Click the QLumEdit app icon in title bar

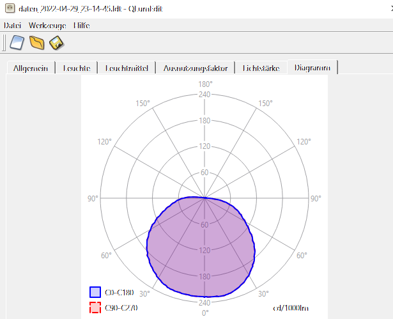pos(10,8)
